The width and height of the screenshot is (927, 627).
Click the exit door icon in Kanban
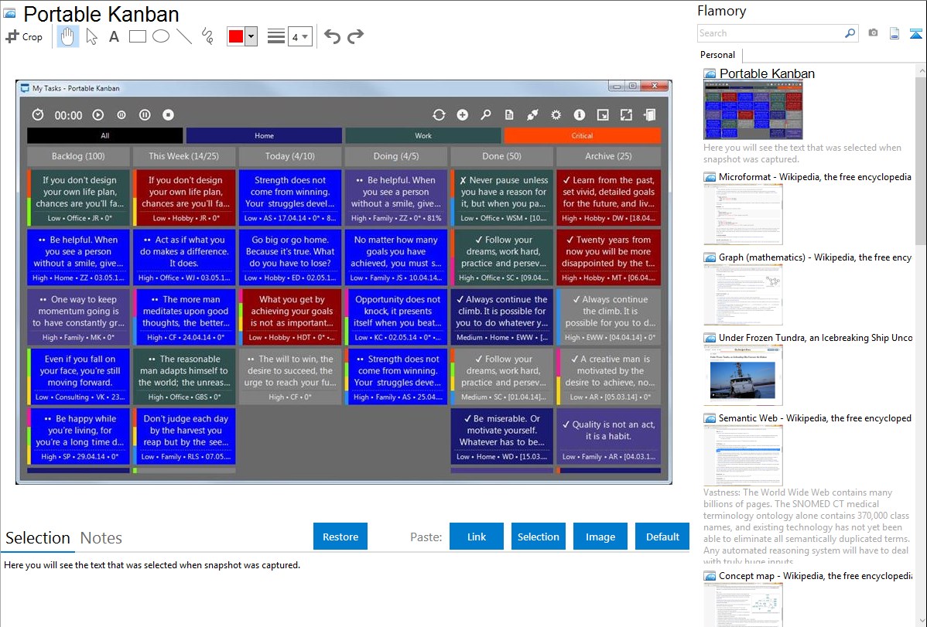tap(650, 114)
